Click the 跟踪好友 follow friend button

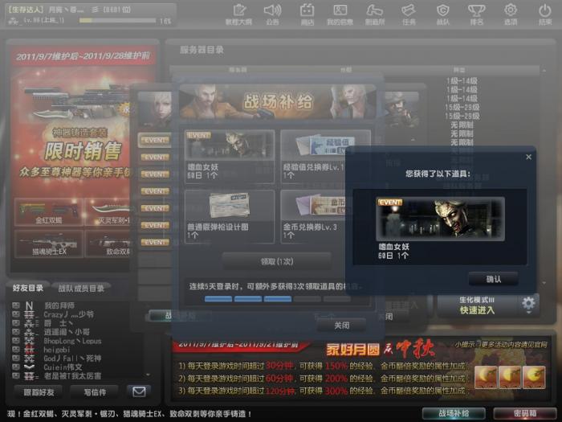[x=39, y=392]
